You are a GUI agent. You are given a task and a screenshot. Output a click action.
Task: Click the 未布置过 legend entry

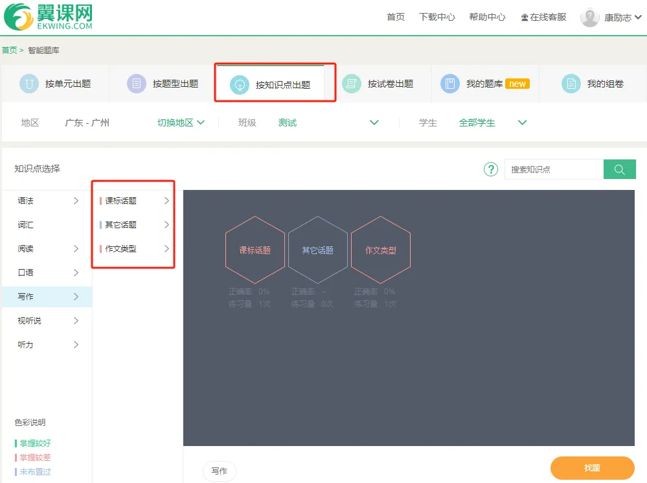point(33,471)
